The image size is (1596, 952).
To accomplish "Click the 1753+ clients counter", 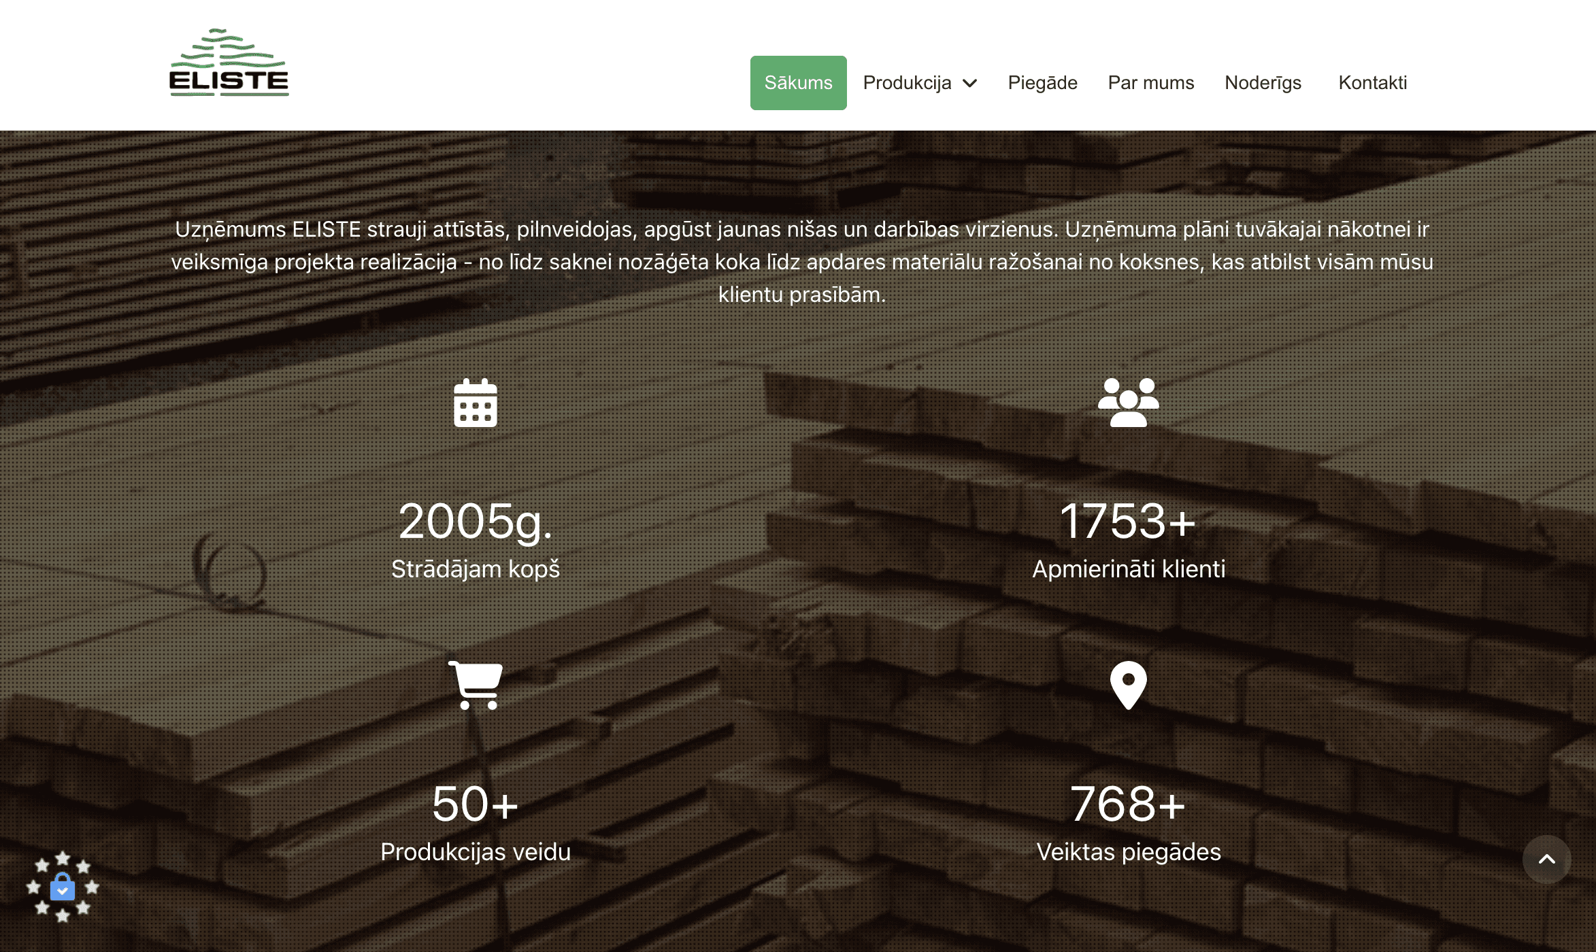I will (1128, 521).
